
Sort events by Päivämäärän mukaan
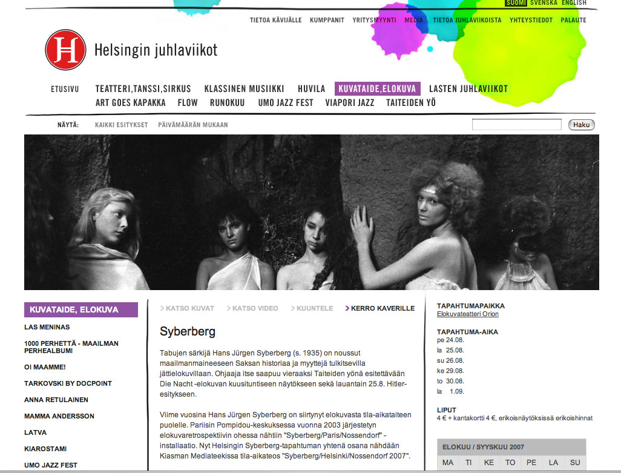click(x=192, y=125)
